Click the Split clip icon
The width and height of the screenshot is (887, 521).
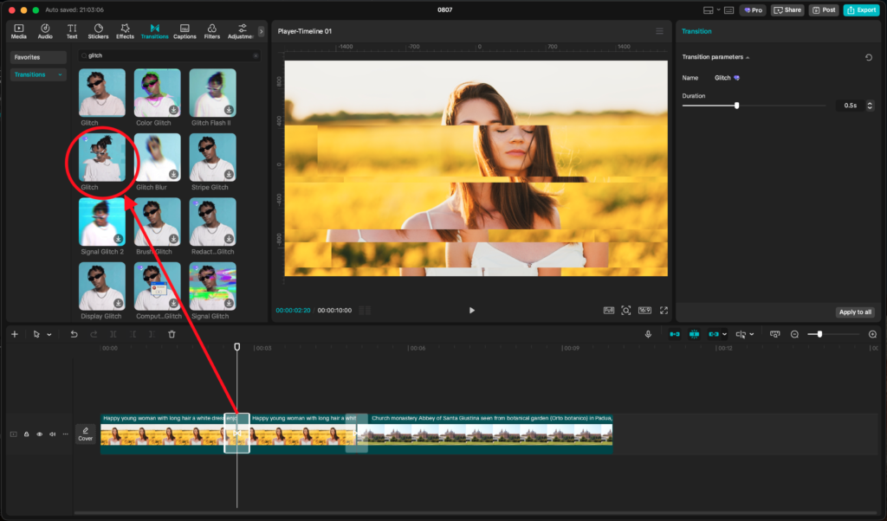113,334
